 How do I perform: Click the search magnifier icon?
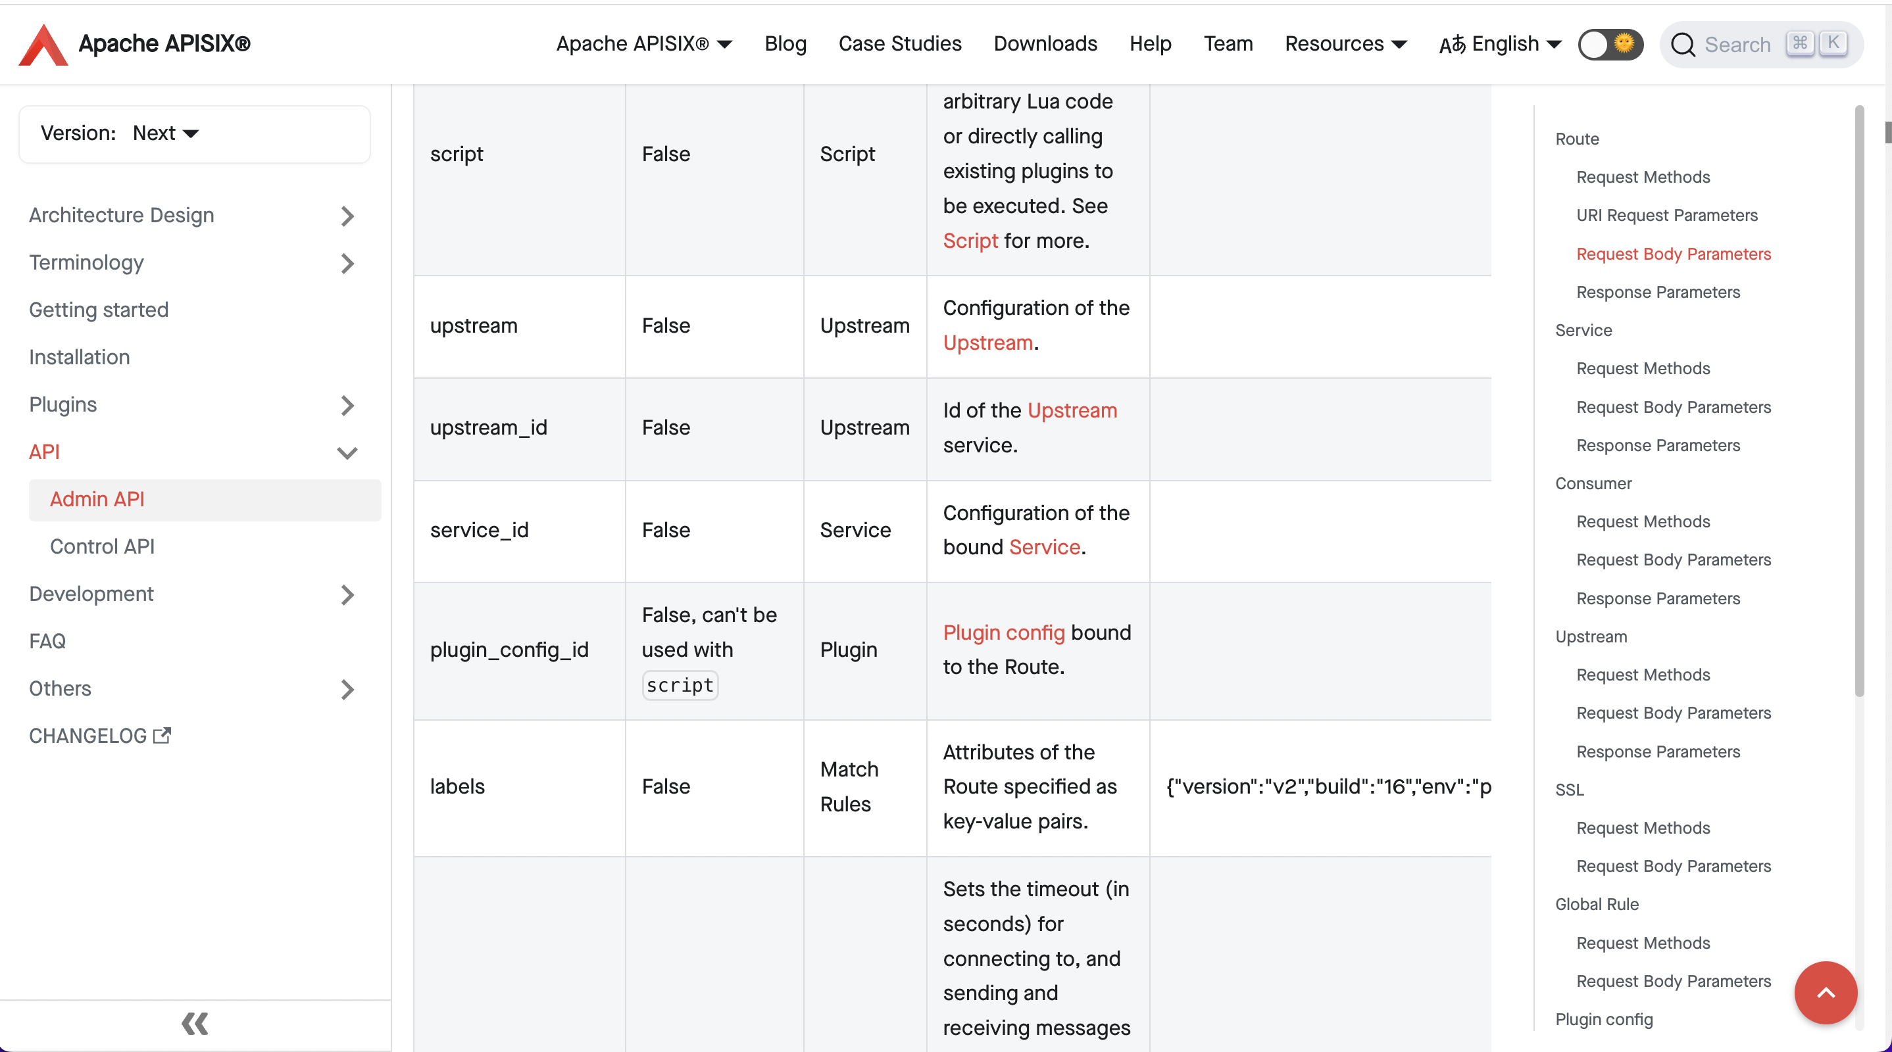point(1682,45)
